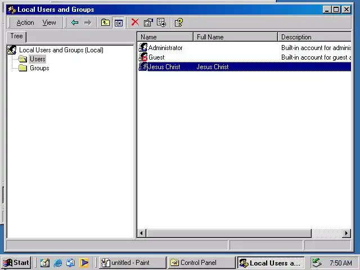
Task: Click the Jesus Christ account icon
Action: (x=143, y=66)
